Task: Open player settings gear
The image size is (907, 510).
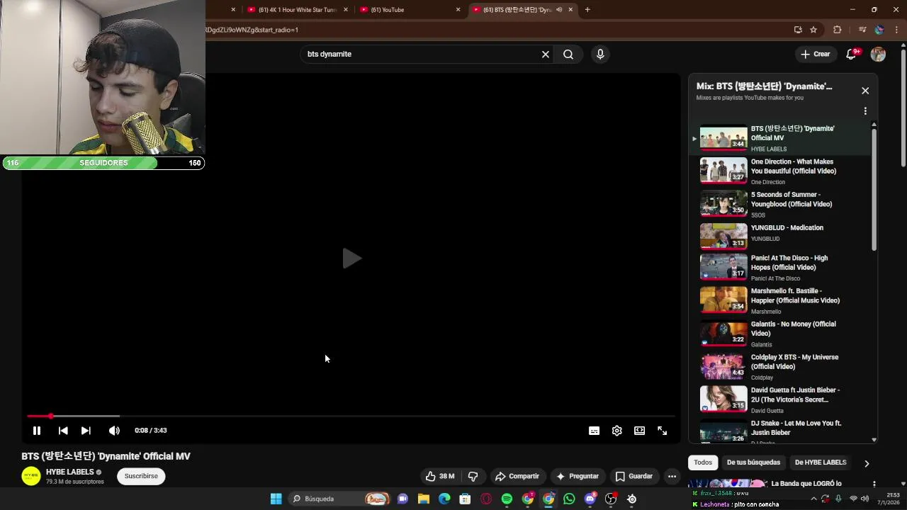Action: click(x=616, y=431)
